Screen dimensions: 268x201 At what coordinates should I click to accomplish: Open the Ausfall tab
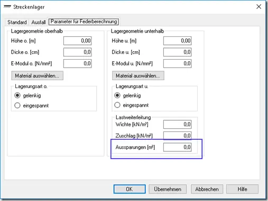pyautogui.click(x=39, y=22)
